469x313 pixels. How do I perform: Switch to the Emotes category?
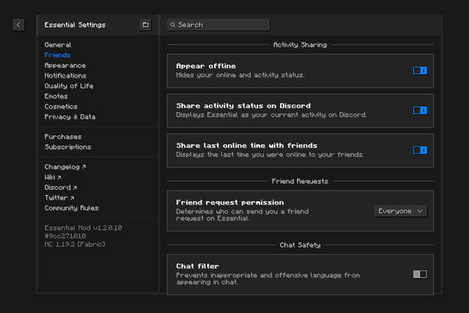coord(56,96)
